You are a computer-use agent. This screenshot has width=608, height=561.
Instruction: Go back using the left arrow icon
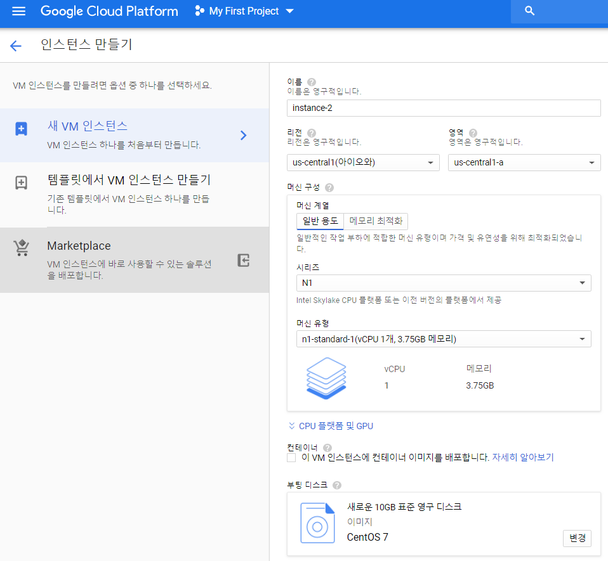15,46
